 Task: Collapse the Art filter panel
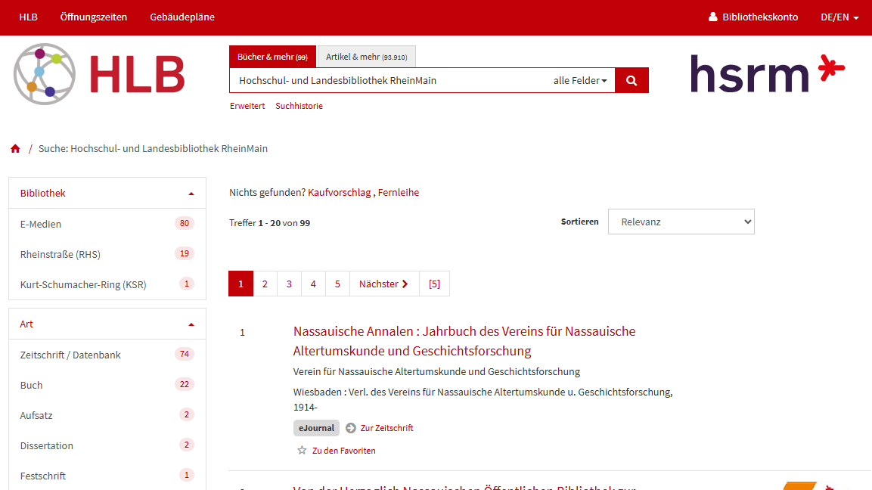(x=191, y=324)
